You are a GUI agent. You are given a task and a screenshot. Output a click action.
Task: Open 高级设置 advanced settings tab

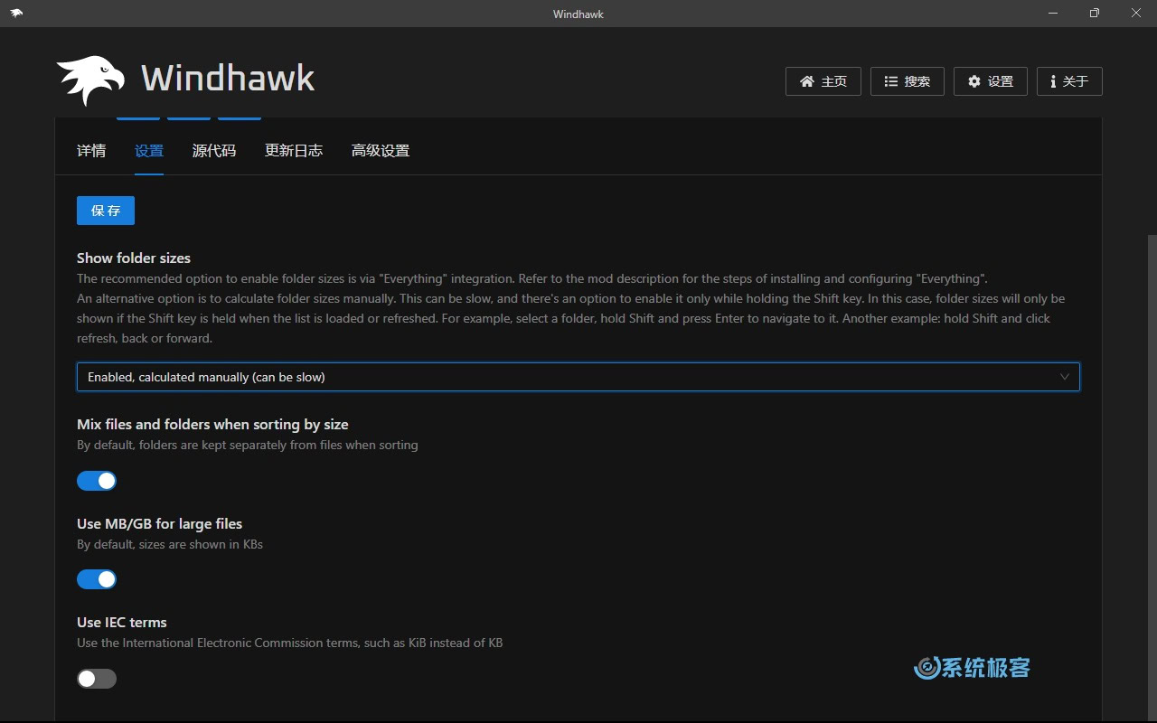pyautogui.click(x=381, y=151)
